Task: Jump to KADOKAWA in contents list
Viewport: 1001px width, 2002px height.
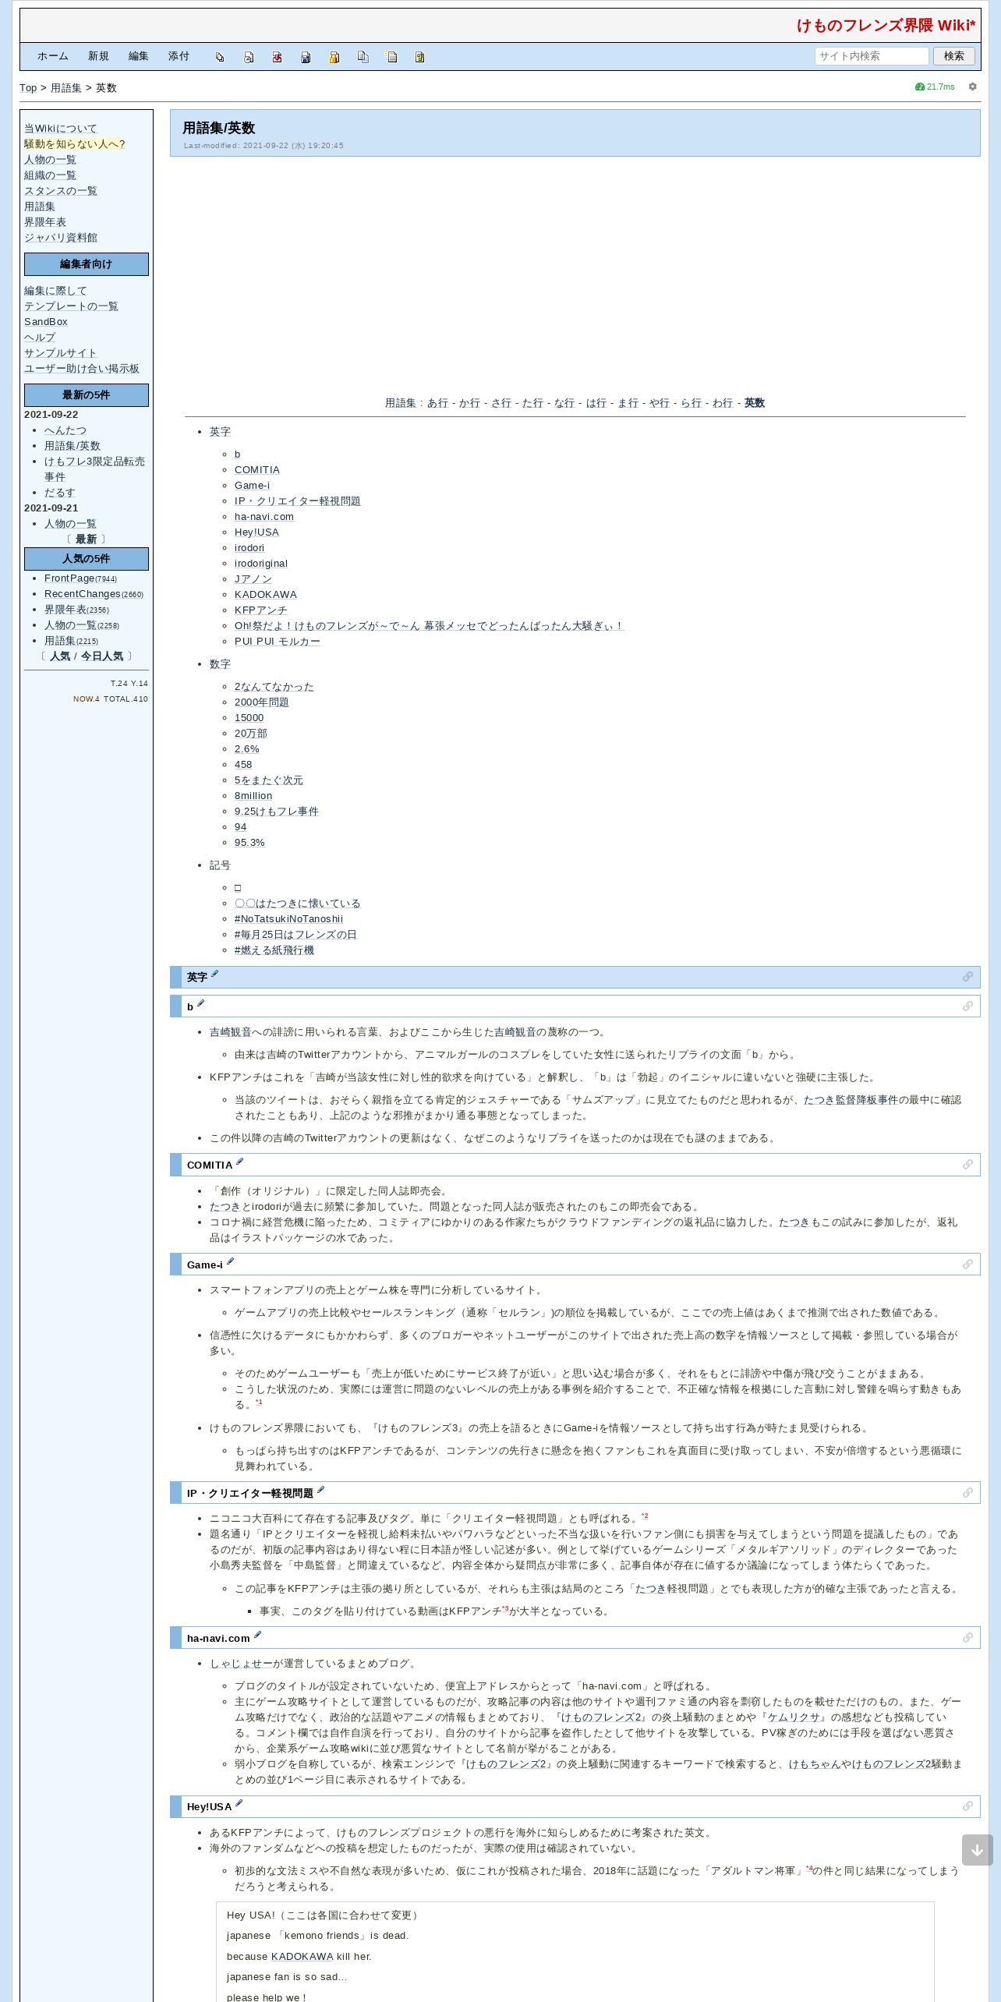Action: pos(266,595)
